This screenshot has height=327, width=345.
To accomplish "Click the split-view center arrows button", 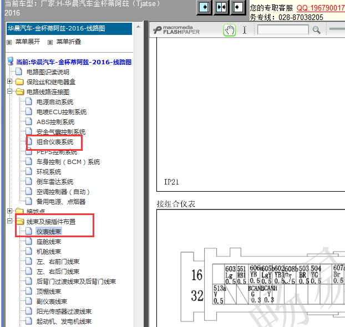I will (x=221, y=7).
